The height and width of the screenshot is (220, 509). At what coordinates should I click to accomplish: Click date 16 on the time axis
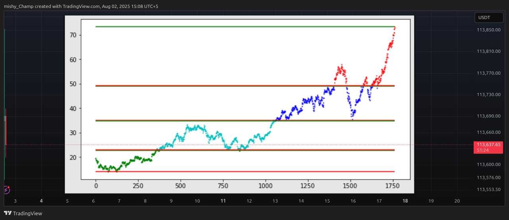(353, 201)
